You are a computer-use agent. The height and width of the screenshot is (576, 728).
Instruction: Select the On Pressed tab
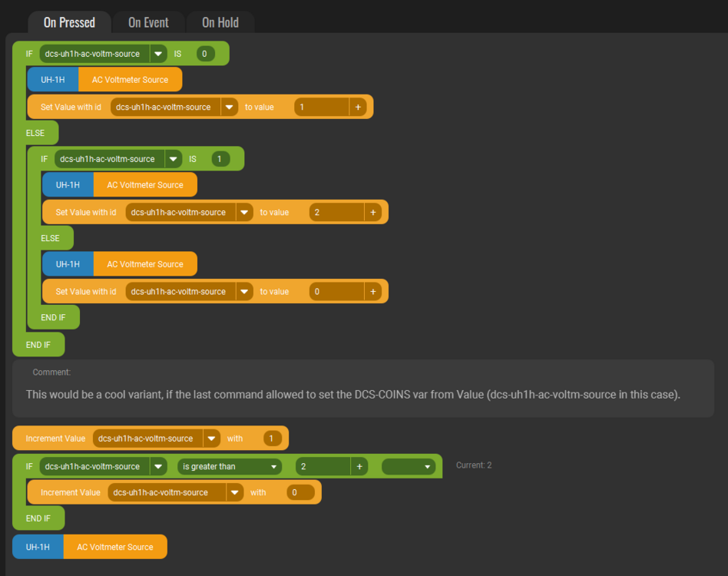[69, 22]
